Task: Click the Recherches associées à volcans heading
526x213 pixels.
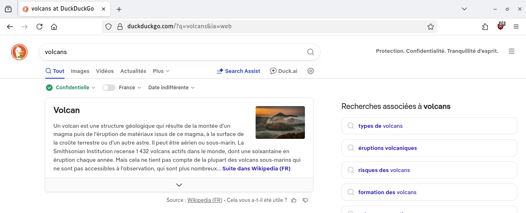Action: tap(396, 106)
